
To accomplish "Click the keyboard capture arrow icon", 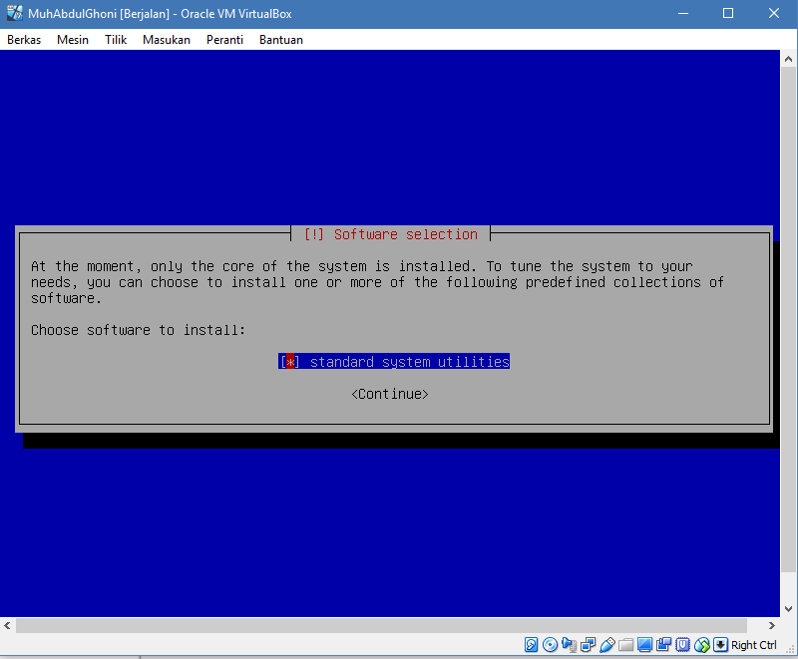I will (720, 645).
